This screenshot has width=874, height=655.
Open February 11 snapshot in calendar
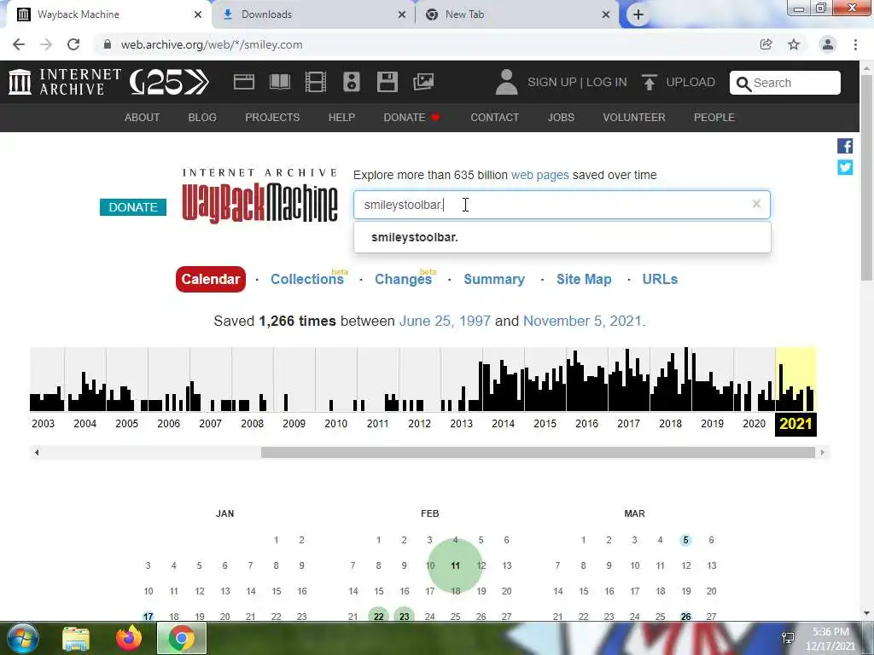[x=456, y=565]
